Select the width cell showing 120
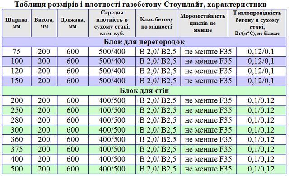Viewport: 289px width, 176px height. point(17,71)
